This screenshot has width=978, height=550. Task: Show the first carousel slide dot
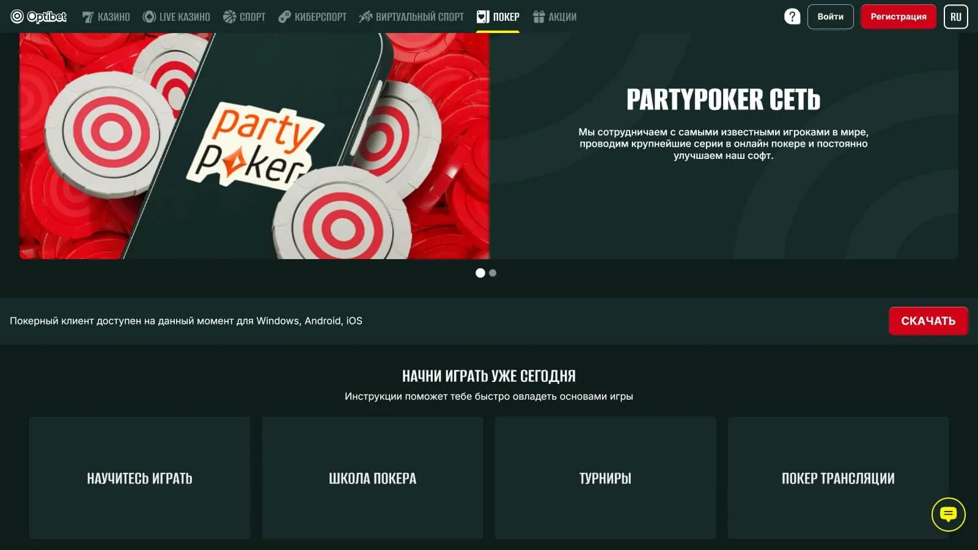[x=480, y=273]
